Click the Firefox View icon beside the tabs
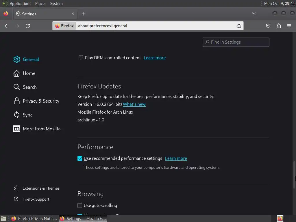 (6, 14)
